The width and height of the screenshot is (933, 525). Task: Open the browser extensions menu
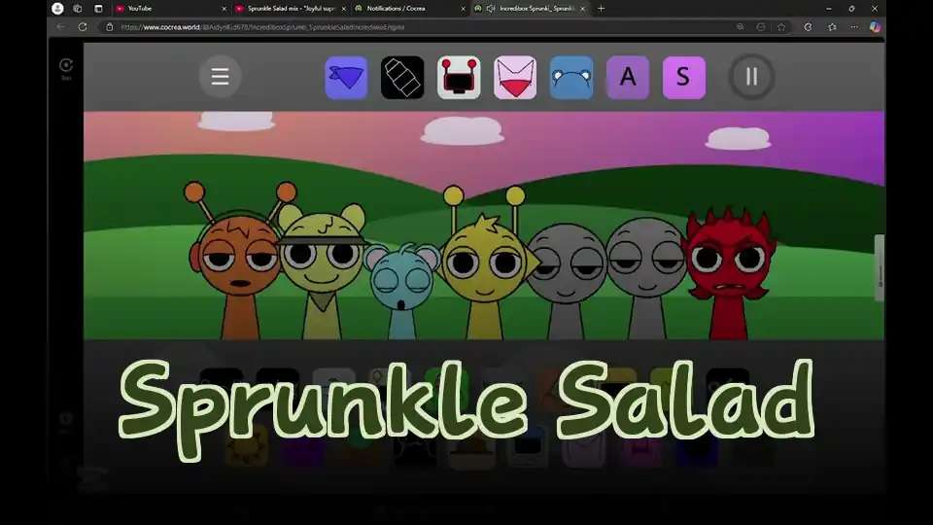pos(808,27)
